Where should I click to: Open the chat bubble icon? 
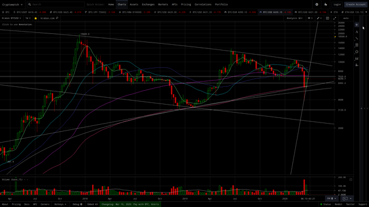(x=345, y=198)
